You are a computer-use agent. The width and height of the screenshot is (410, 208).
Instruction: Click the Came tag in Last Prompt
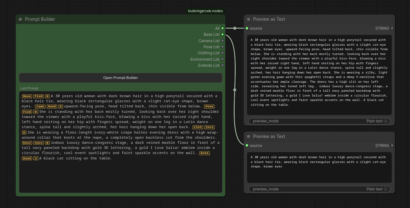click(x=41, y=106)
